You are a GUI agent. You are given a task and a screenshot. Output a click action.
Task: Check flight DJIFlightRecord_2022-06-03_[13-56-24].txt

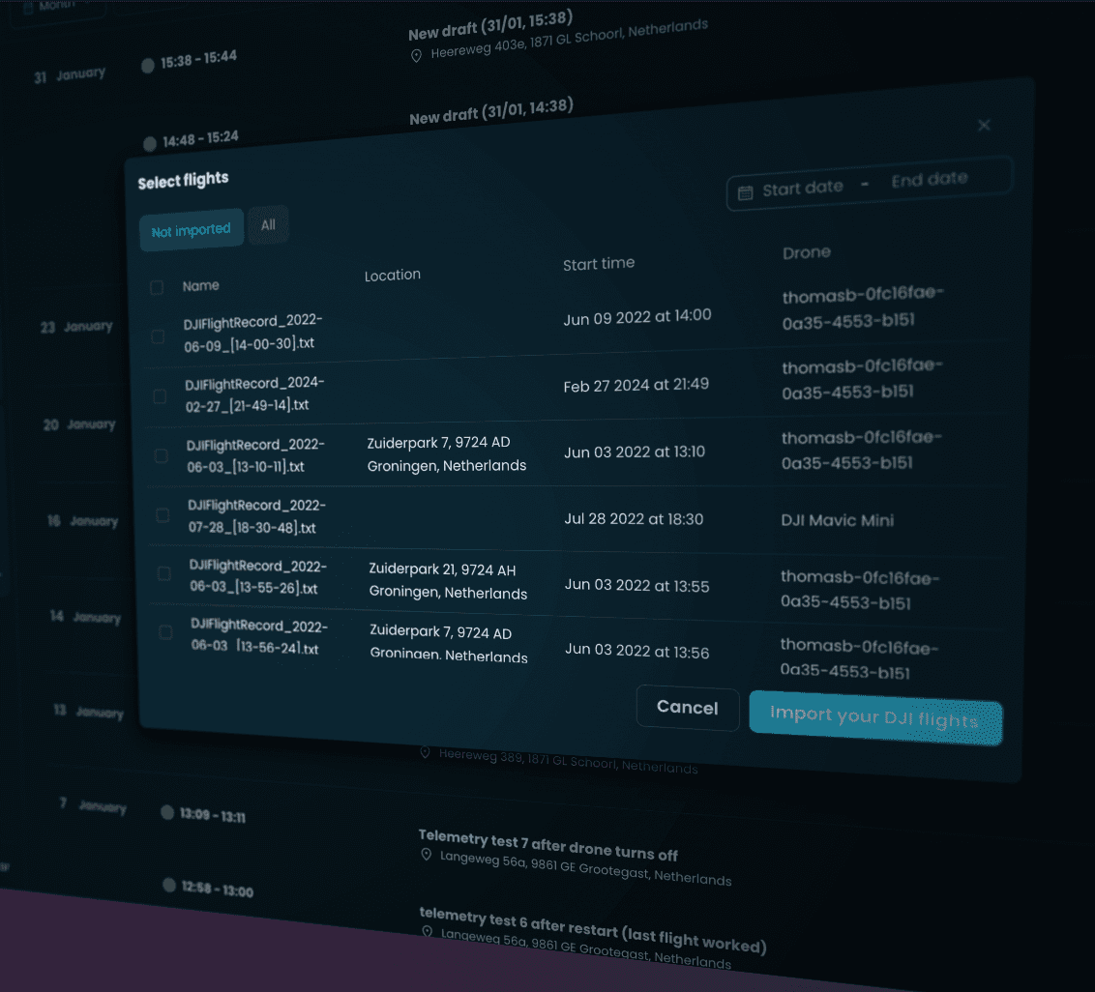[x=165, y=632]
